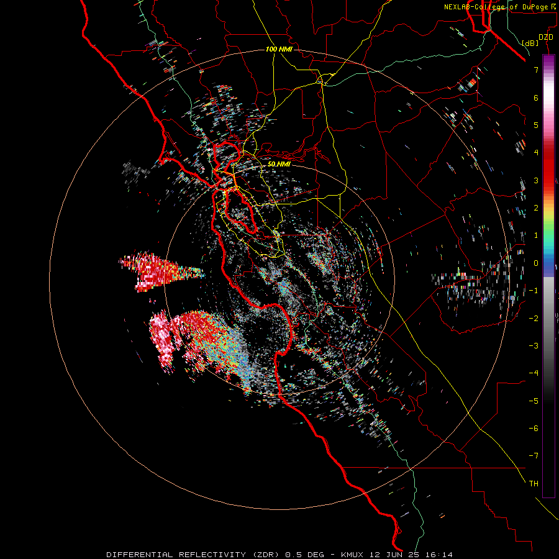
Task: Select the -1 value on the color scale
Action: coord(534,291)
